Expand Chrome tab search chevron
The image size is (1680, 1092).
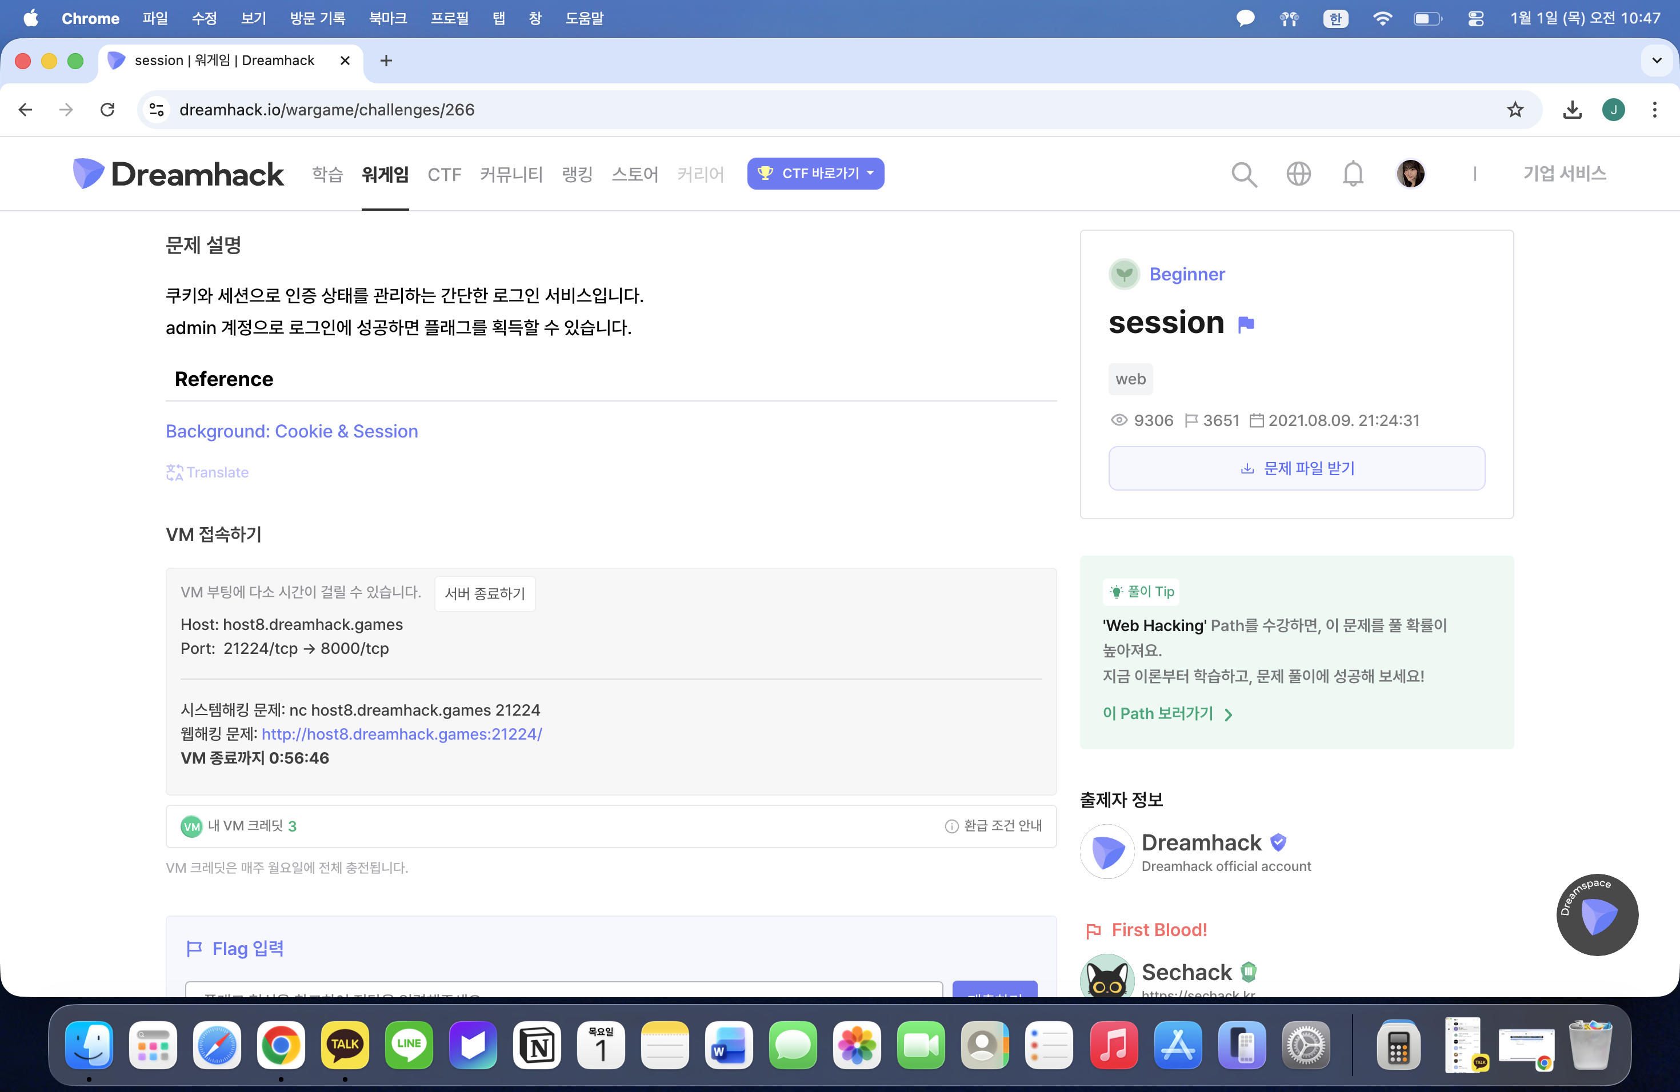(x=1656, y=61)
